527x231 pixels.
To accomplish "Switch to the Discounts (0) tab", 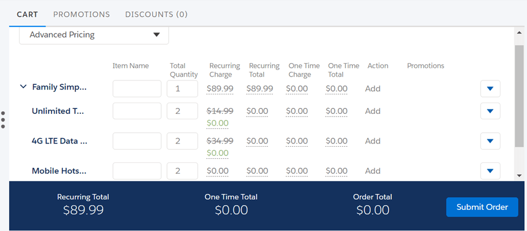I will pos(156,15).
